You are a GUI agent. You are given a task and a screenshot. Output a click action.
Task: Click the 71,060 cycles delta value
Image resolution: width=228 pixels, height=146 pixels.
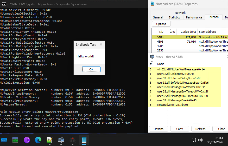[x=191, y=42]
